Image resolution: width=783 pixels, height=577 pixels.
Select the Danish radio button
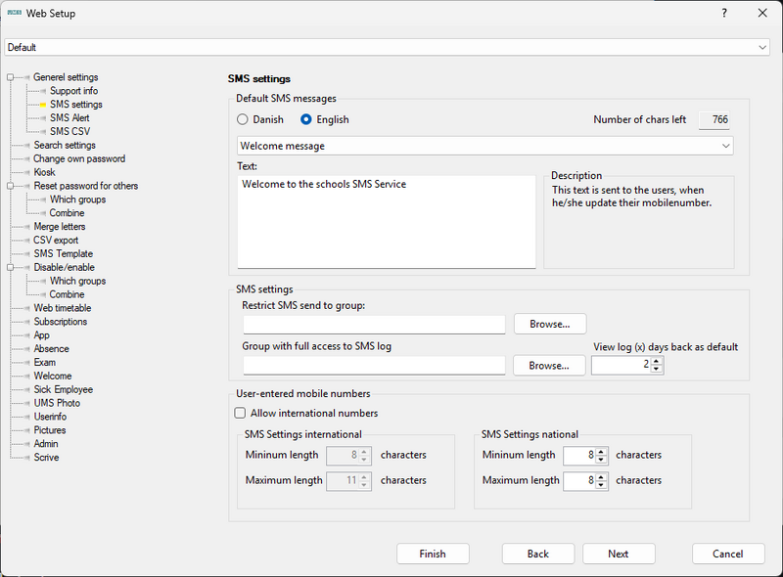click(244, 119)
